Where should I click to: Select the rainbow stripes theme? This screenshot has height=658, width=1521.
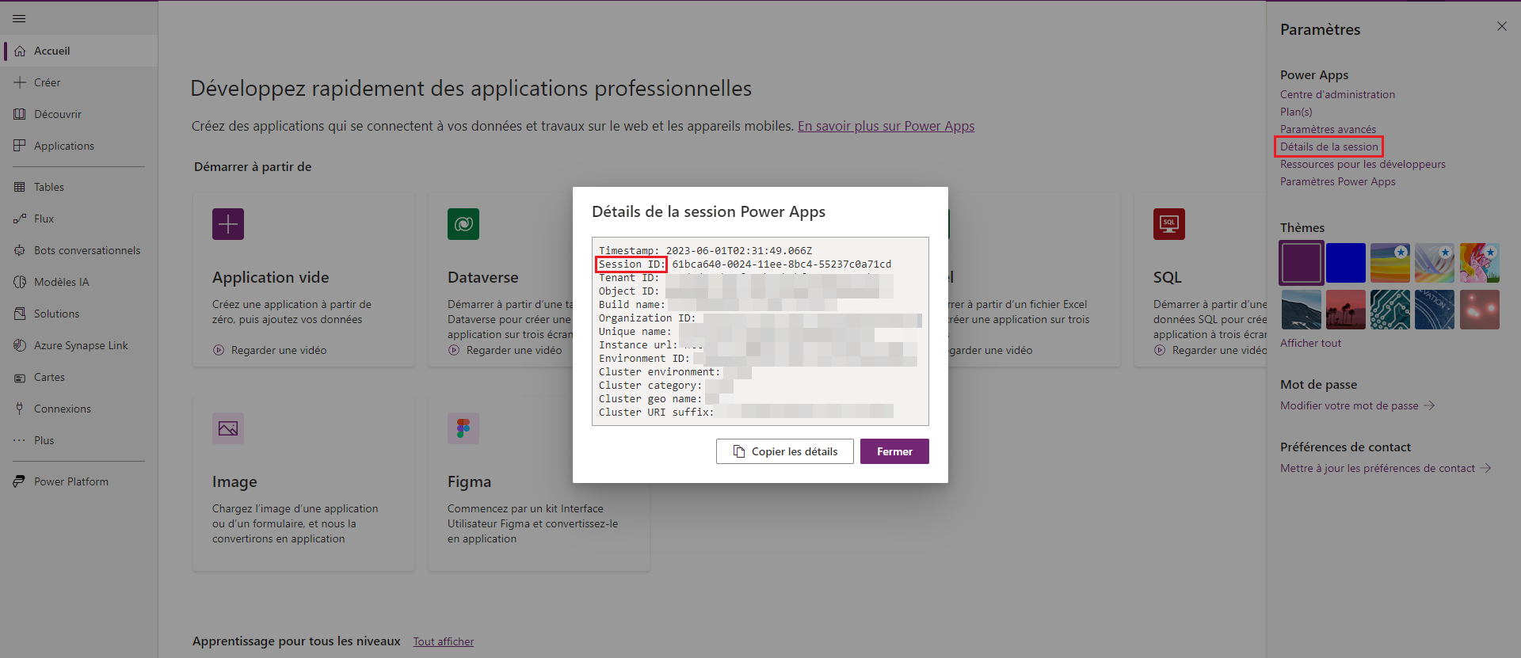pyautogui.click(x=1390, y=263)
